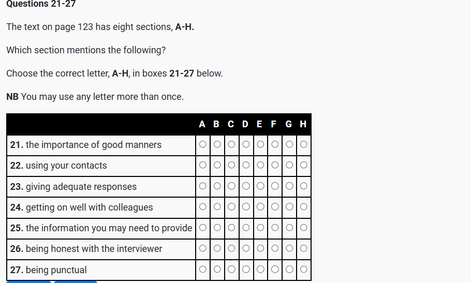Choose letter E for giving adequate responses
The height and width of the screenshot is (283, 471).
click(260, 186)
